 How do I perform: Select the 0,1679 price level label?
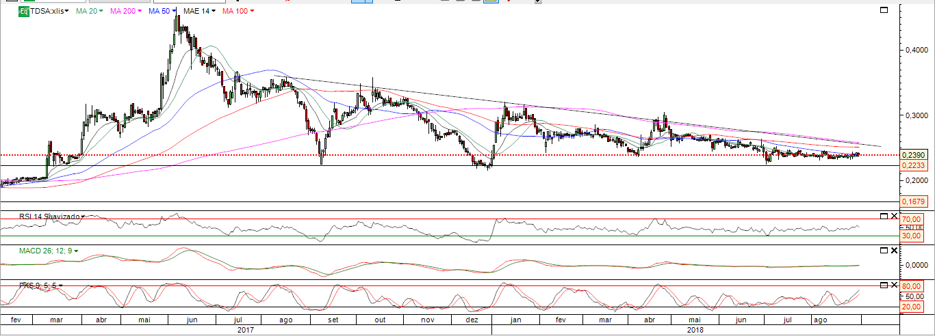[x=914, y=201]
